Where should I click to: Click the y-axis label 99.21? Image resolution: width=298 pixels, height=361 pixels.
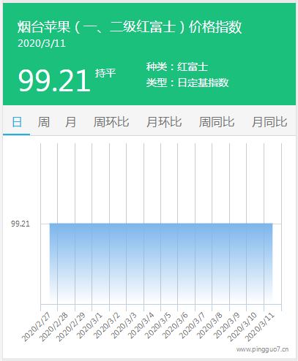point(21,224)
